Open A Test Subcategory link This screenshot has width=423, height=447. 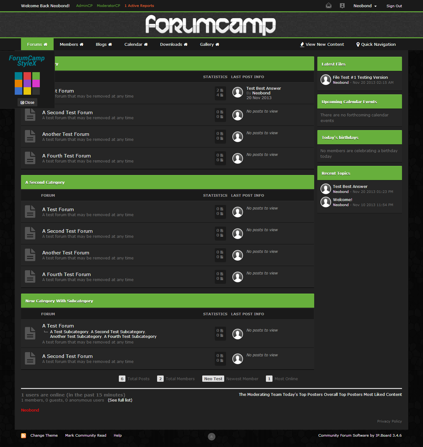click(x=69, y=332)
